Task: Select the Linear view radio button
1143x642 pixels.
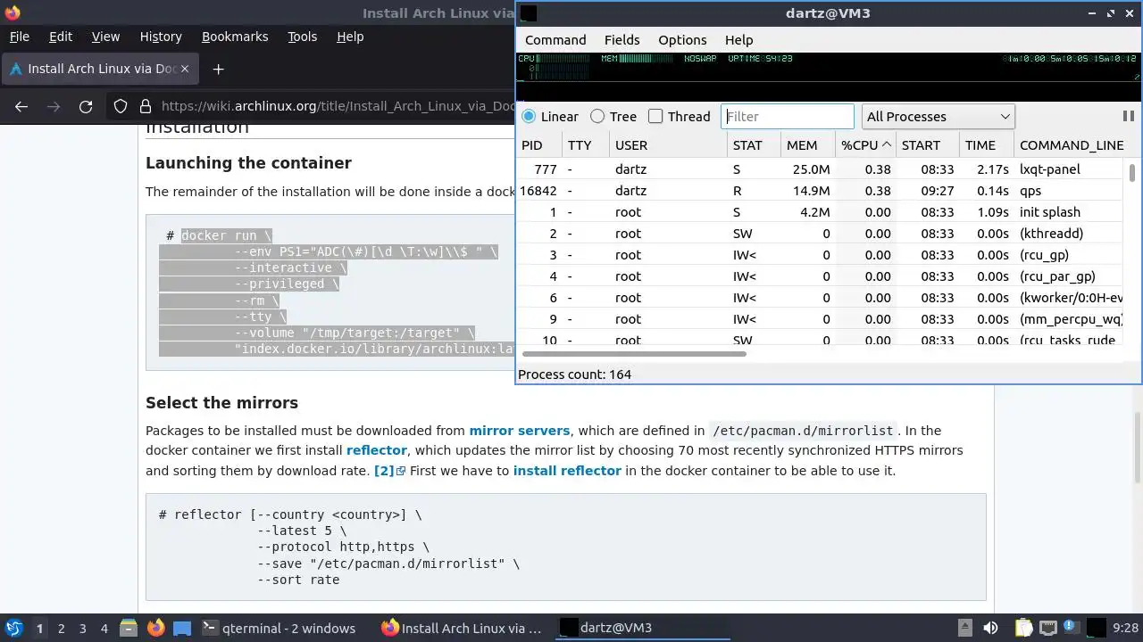Action: pyautogui.click(x=529, y=116)
